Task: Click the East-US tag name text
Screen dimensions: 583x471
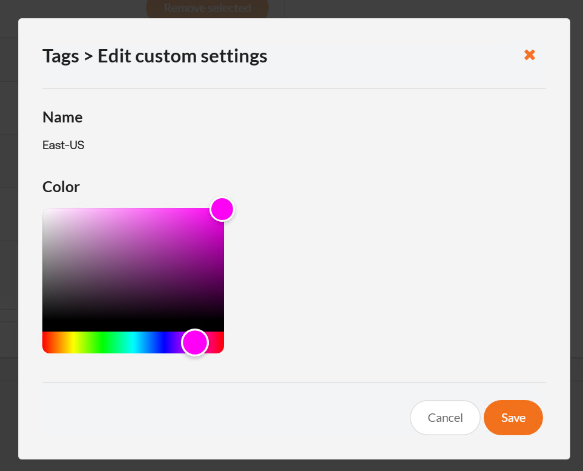Action: pos(64,145)
